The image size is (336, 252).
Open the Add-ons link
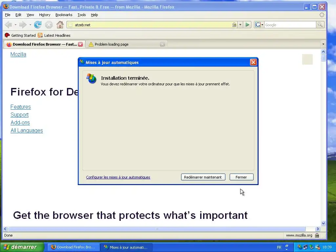20,123
